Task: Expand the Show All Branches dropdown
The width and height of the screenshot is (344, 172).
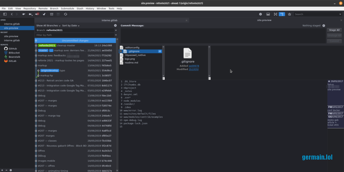Action: coord(48,26)
